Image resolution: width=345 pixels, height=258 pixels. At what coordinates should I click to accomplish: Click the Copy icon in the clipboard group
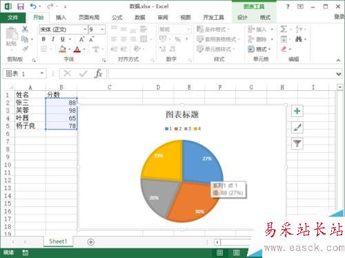[x=25, y=39]
